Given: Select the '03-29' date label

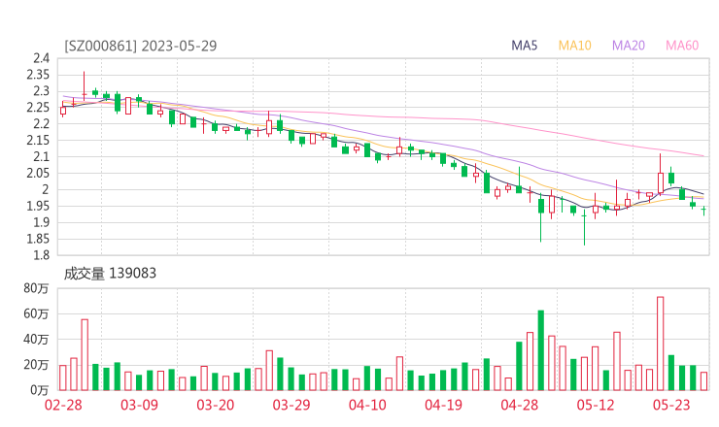Looking at the screenshot, I should (x=291, y=405).
